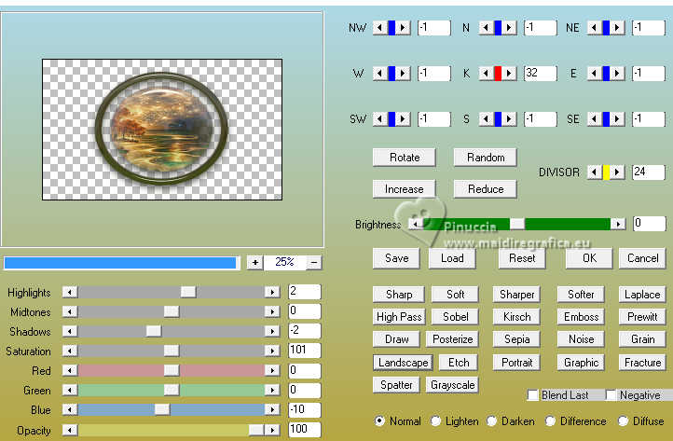Click the Highlights slider thumb

[x=188, y=292]
